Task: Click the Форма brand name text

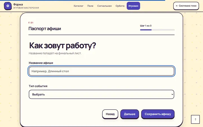Action: pyautogui.click(x=18, y=5)
